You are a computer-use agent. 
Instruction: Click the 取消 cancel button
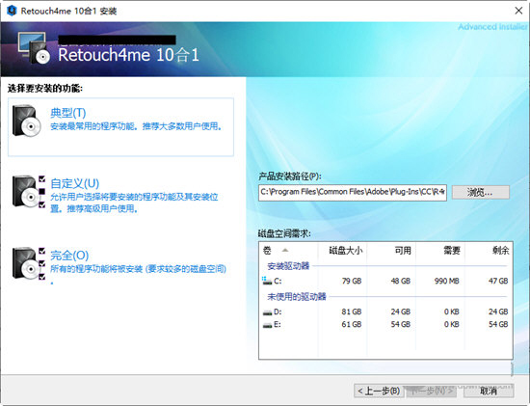click(489, 392)
